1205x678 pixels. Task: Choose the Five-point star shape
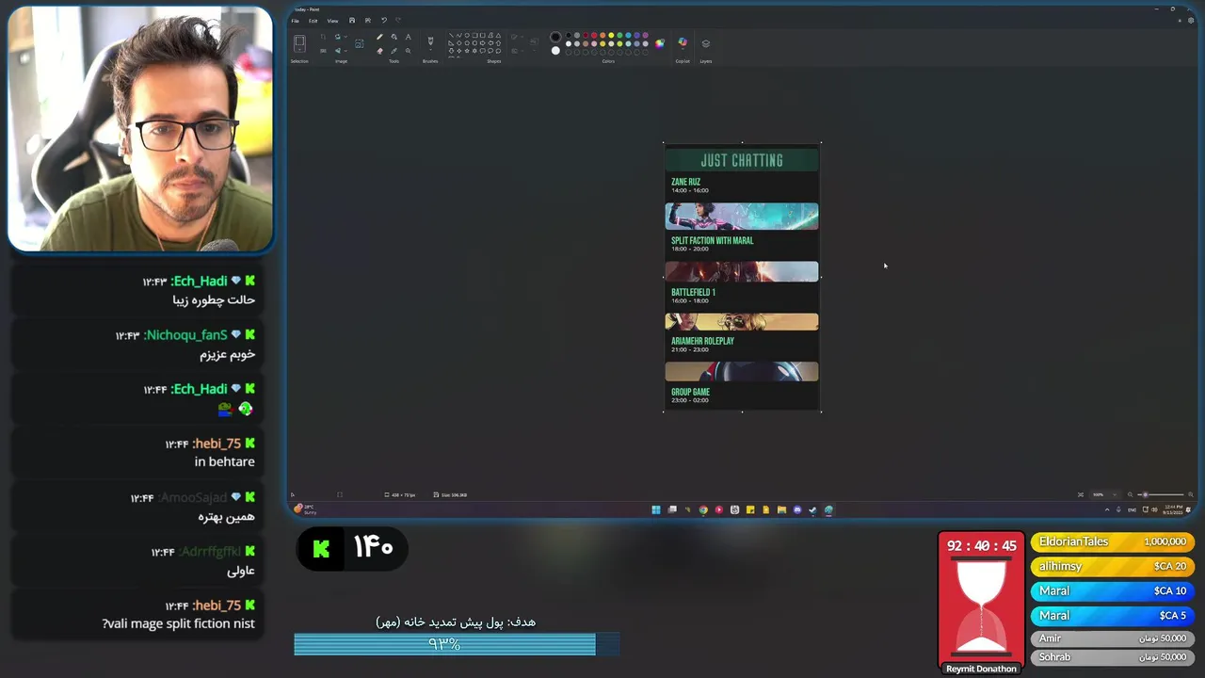click(467, 51)
